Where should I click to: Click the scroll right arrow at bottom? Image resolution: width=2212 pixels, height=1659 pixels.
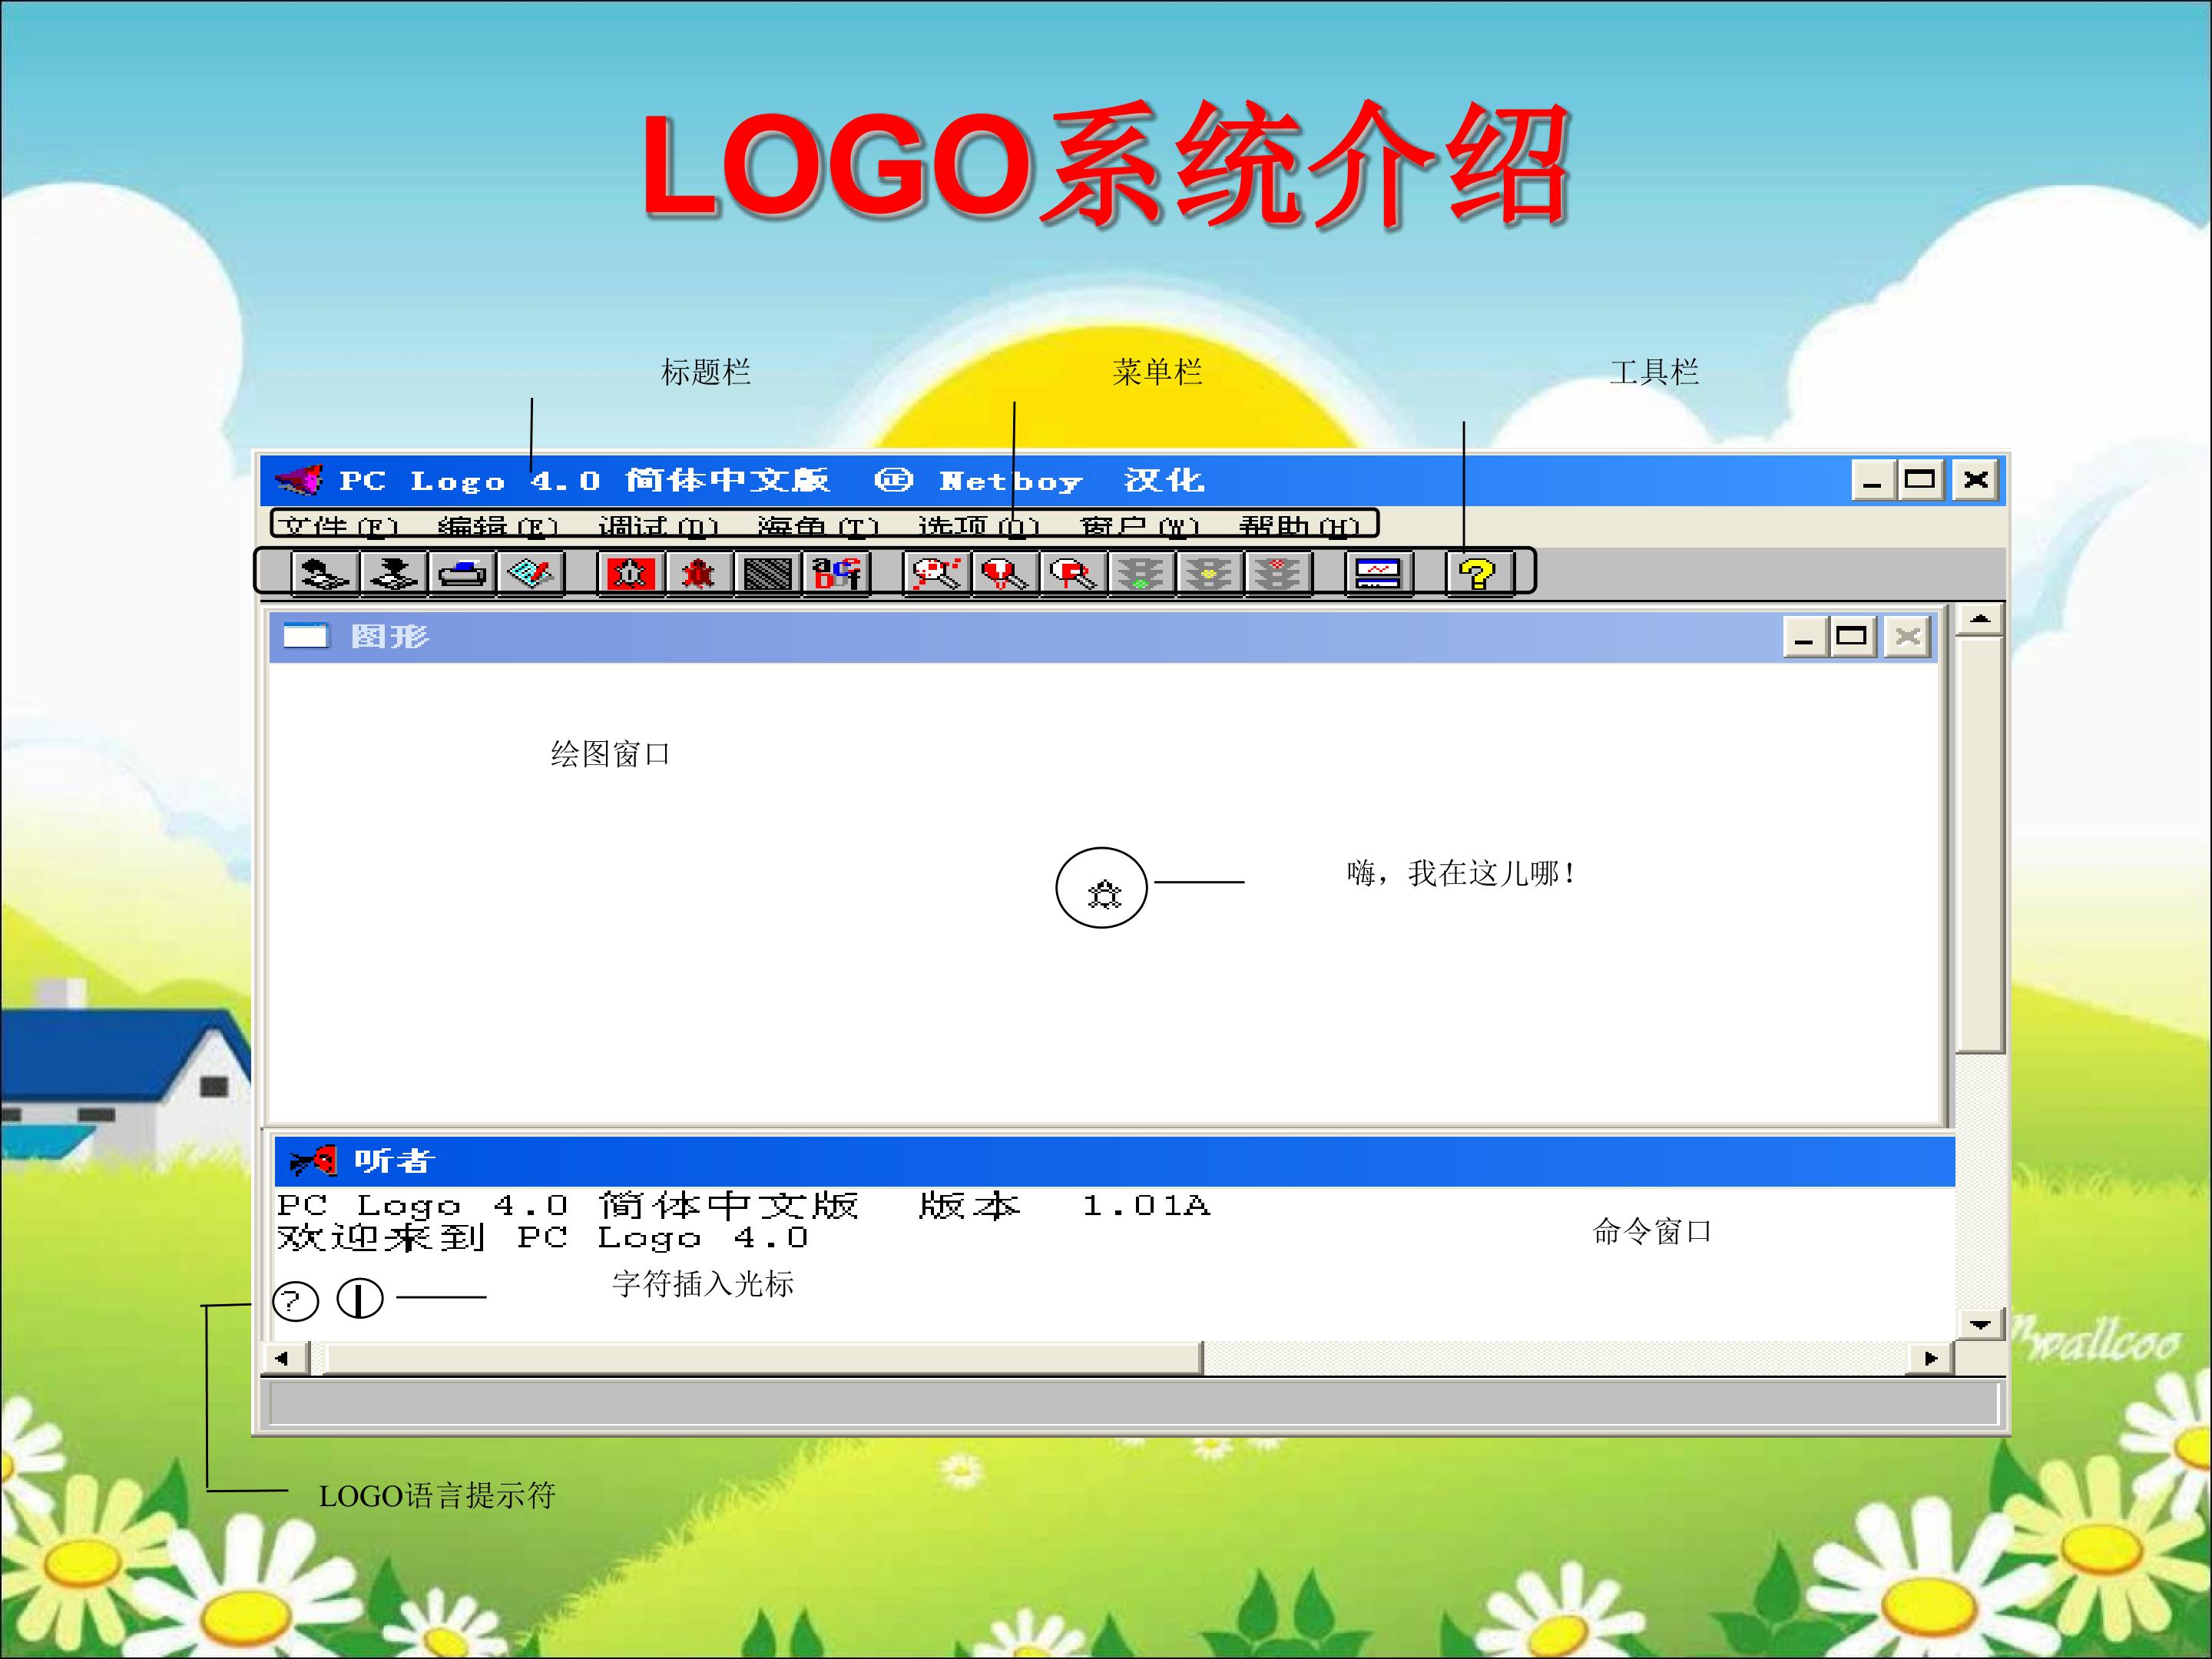[1931, 1358]
